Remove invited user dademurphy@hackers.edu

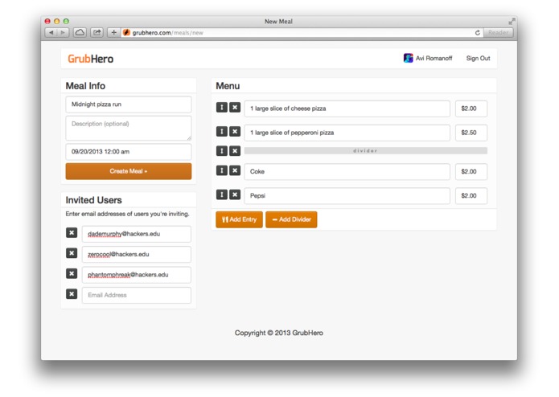pos(72,233)
